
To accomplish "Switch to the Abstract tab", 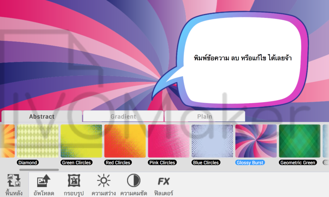I will point(42,116).
